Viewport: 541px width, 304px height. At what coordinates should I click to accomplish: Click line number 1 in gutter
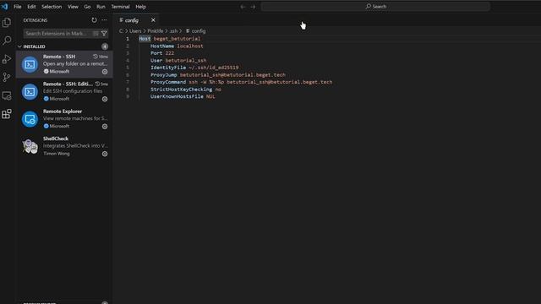(128, 39)
